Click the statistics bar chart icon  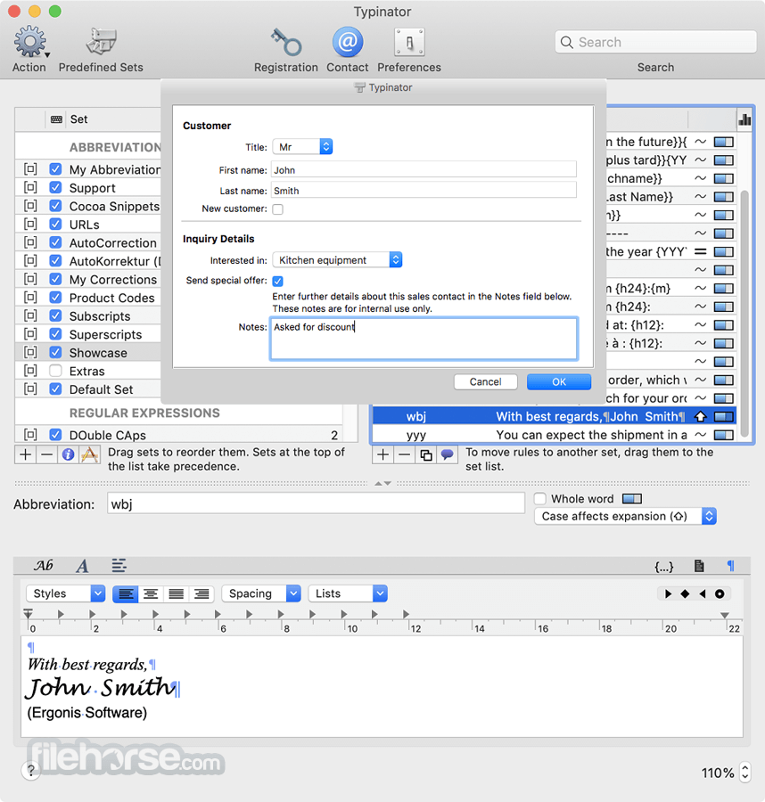coord(744,119)
